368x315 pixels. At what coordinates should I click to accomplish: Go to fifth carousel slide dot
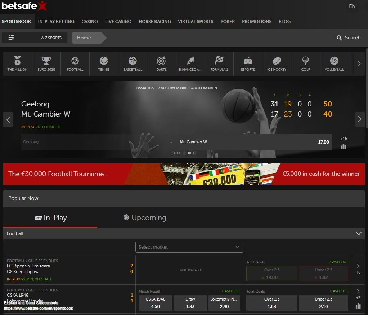click(195, 153)
